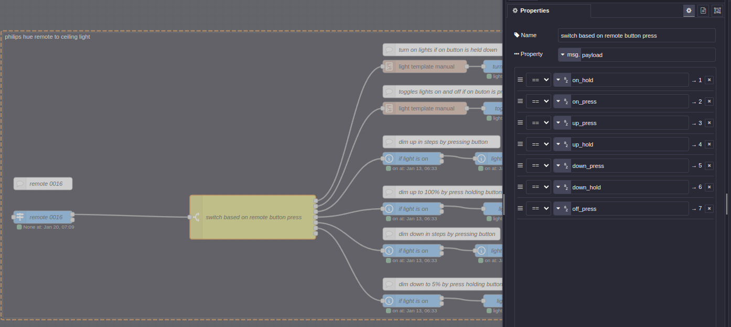Screen dimensions: 731x327
Task: Click the down_press rule value field
Action: [629, 166]
